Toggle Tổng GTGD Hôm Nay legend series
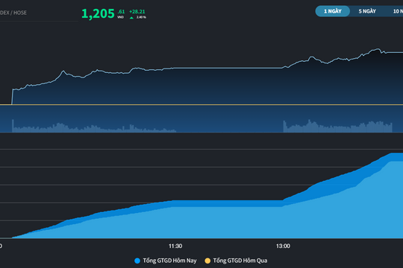The height and width of the screenshot is (268, 403). (x=166, y=261)
